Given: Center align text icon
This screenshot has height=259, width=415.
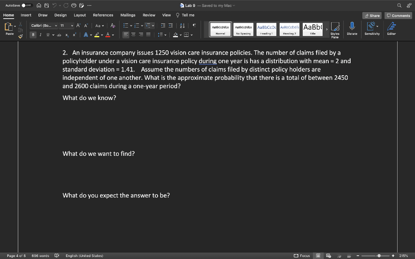Looking at the screenshot, I should click(133, 35).
